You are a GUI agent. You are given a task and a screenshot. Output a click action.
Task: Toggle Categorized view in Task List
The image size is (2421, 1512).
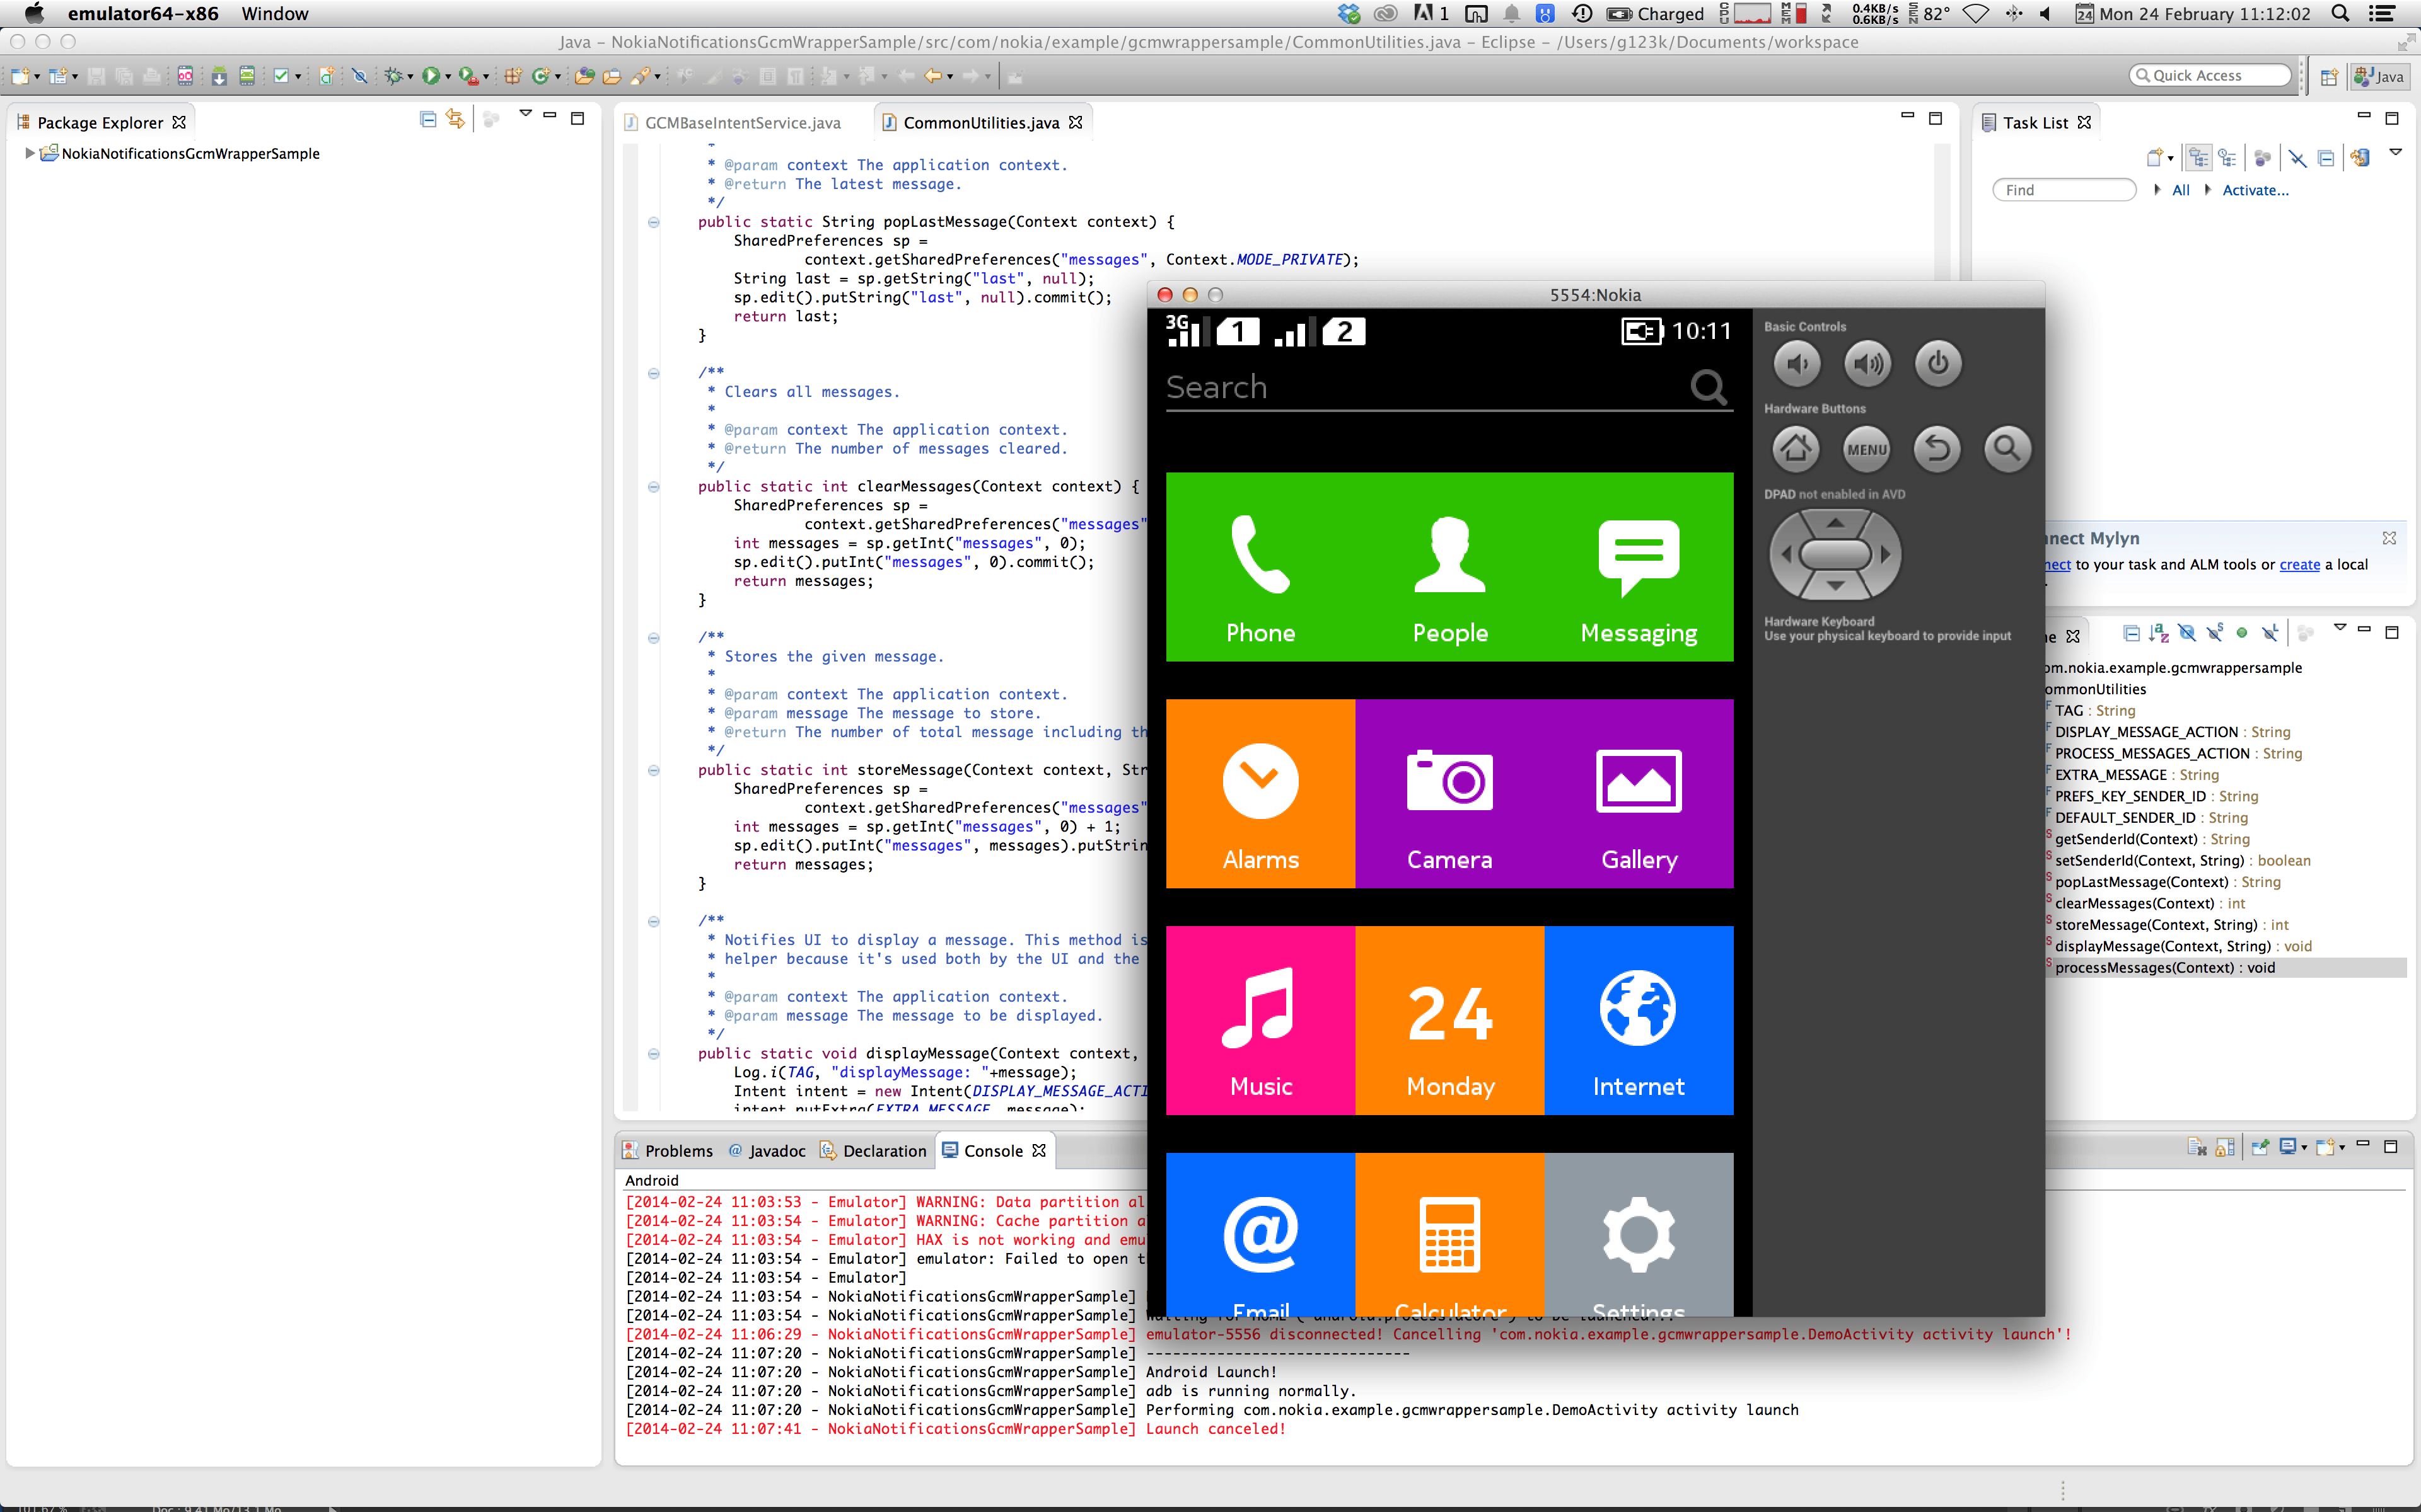pos(2199,158)
